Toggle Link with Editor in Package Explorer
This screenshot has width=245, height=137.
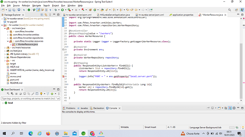click(x=46, y=15)
